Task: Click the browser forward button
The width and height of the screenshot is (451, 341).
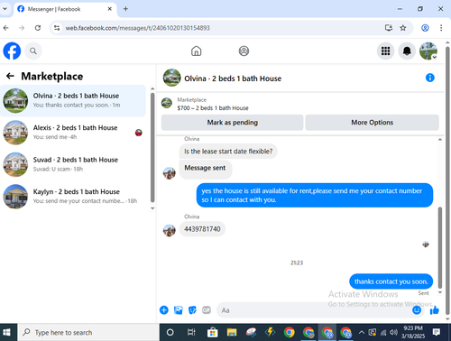Action: point(22,28)
